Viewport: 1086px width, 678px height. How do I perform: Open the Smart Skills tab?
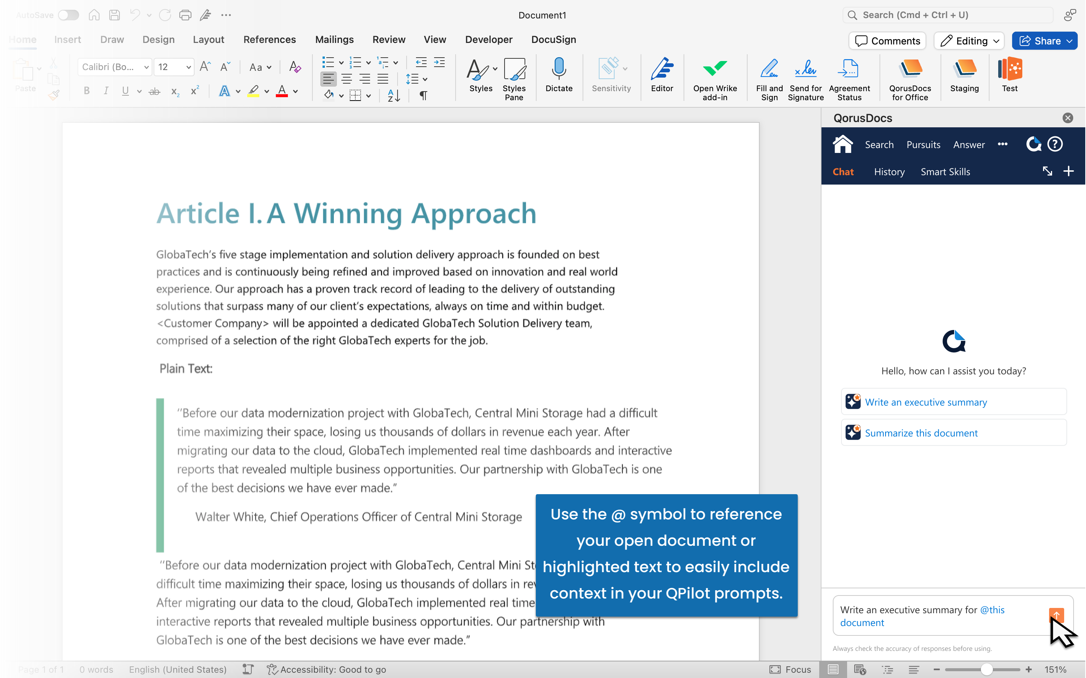pos(945,172)
